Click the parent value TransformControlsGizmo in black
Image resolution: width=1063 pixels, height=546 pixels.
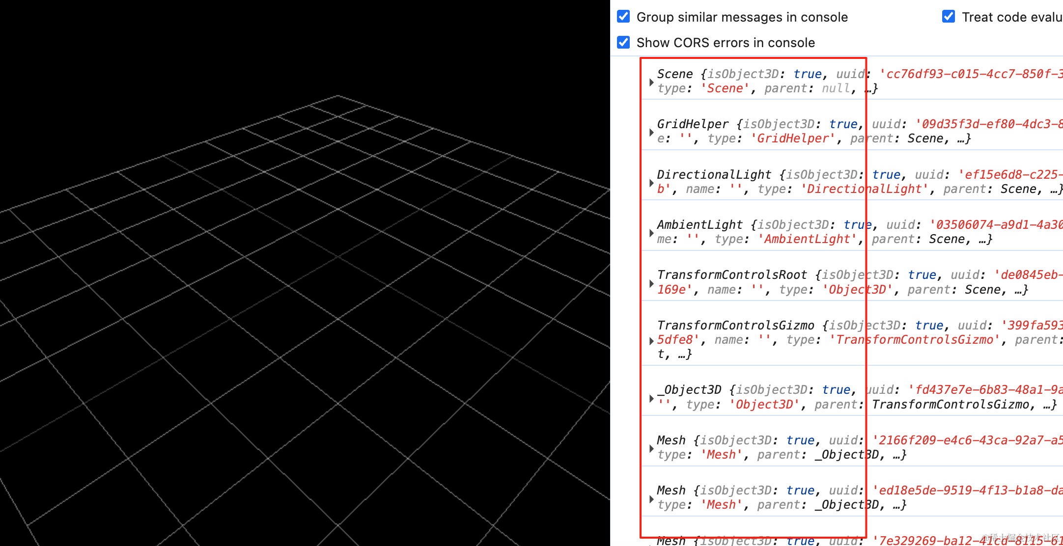(x=950, y=405)
